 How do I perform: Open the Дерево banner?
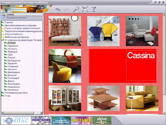click(x=102, y=120)
